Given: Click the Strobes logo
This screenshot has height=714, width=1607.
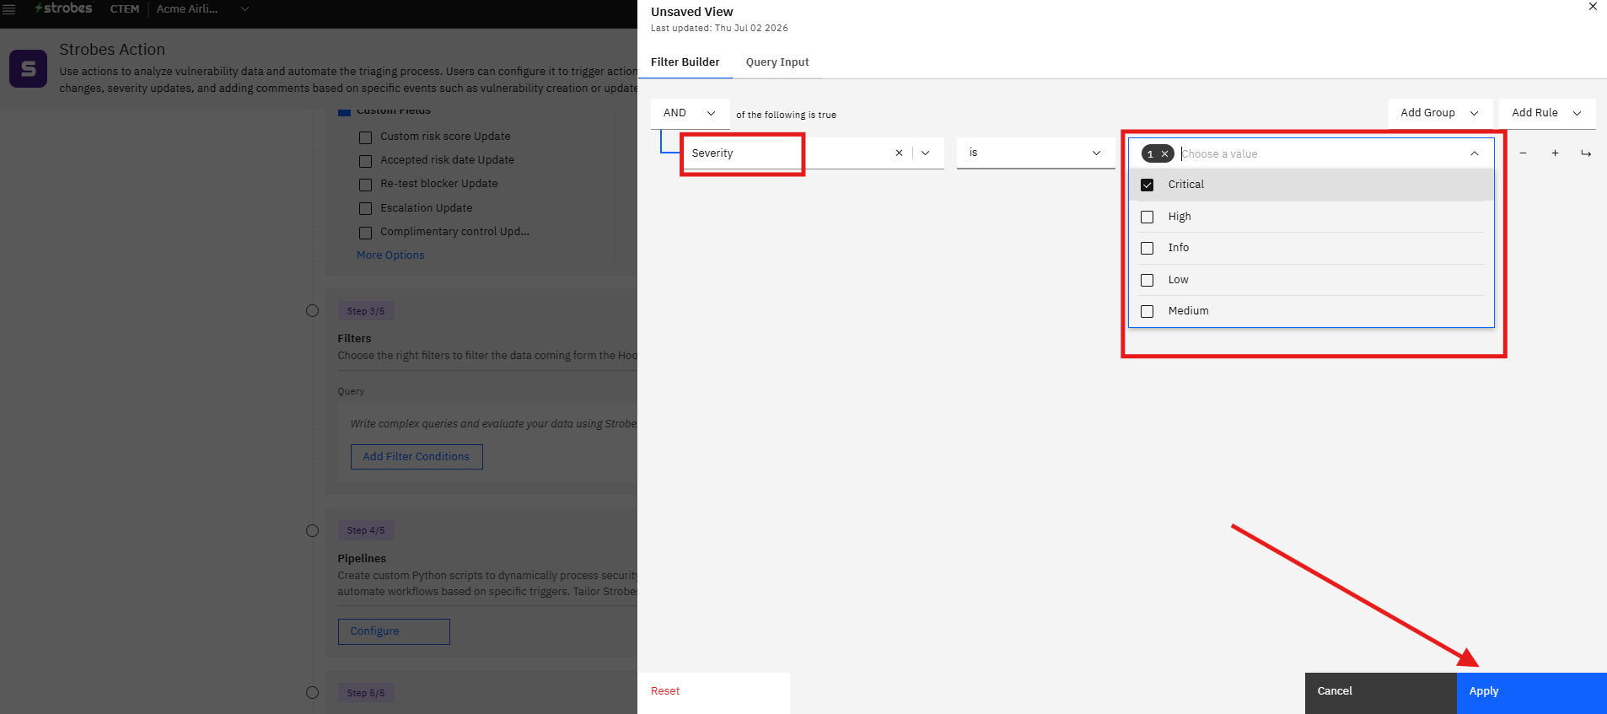Looking at the screenshot, I should point(63,8).
